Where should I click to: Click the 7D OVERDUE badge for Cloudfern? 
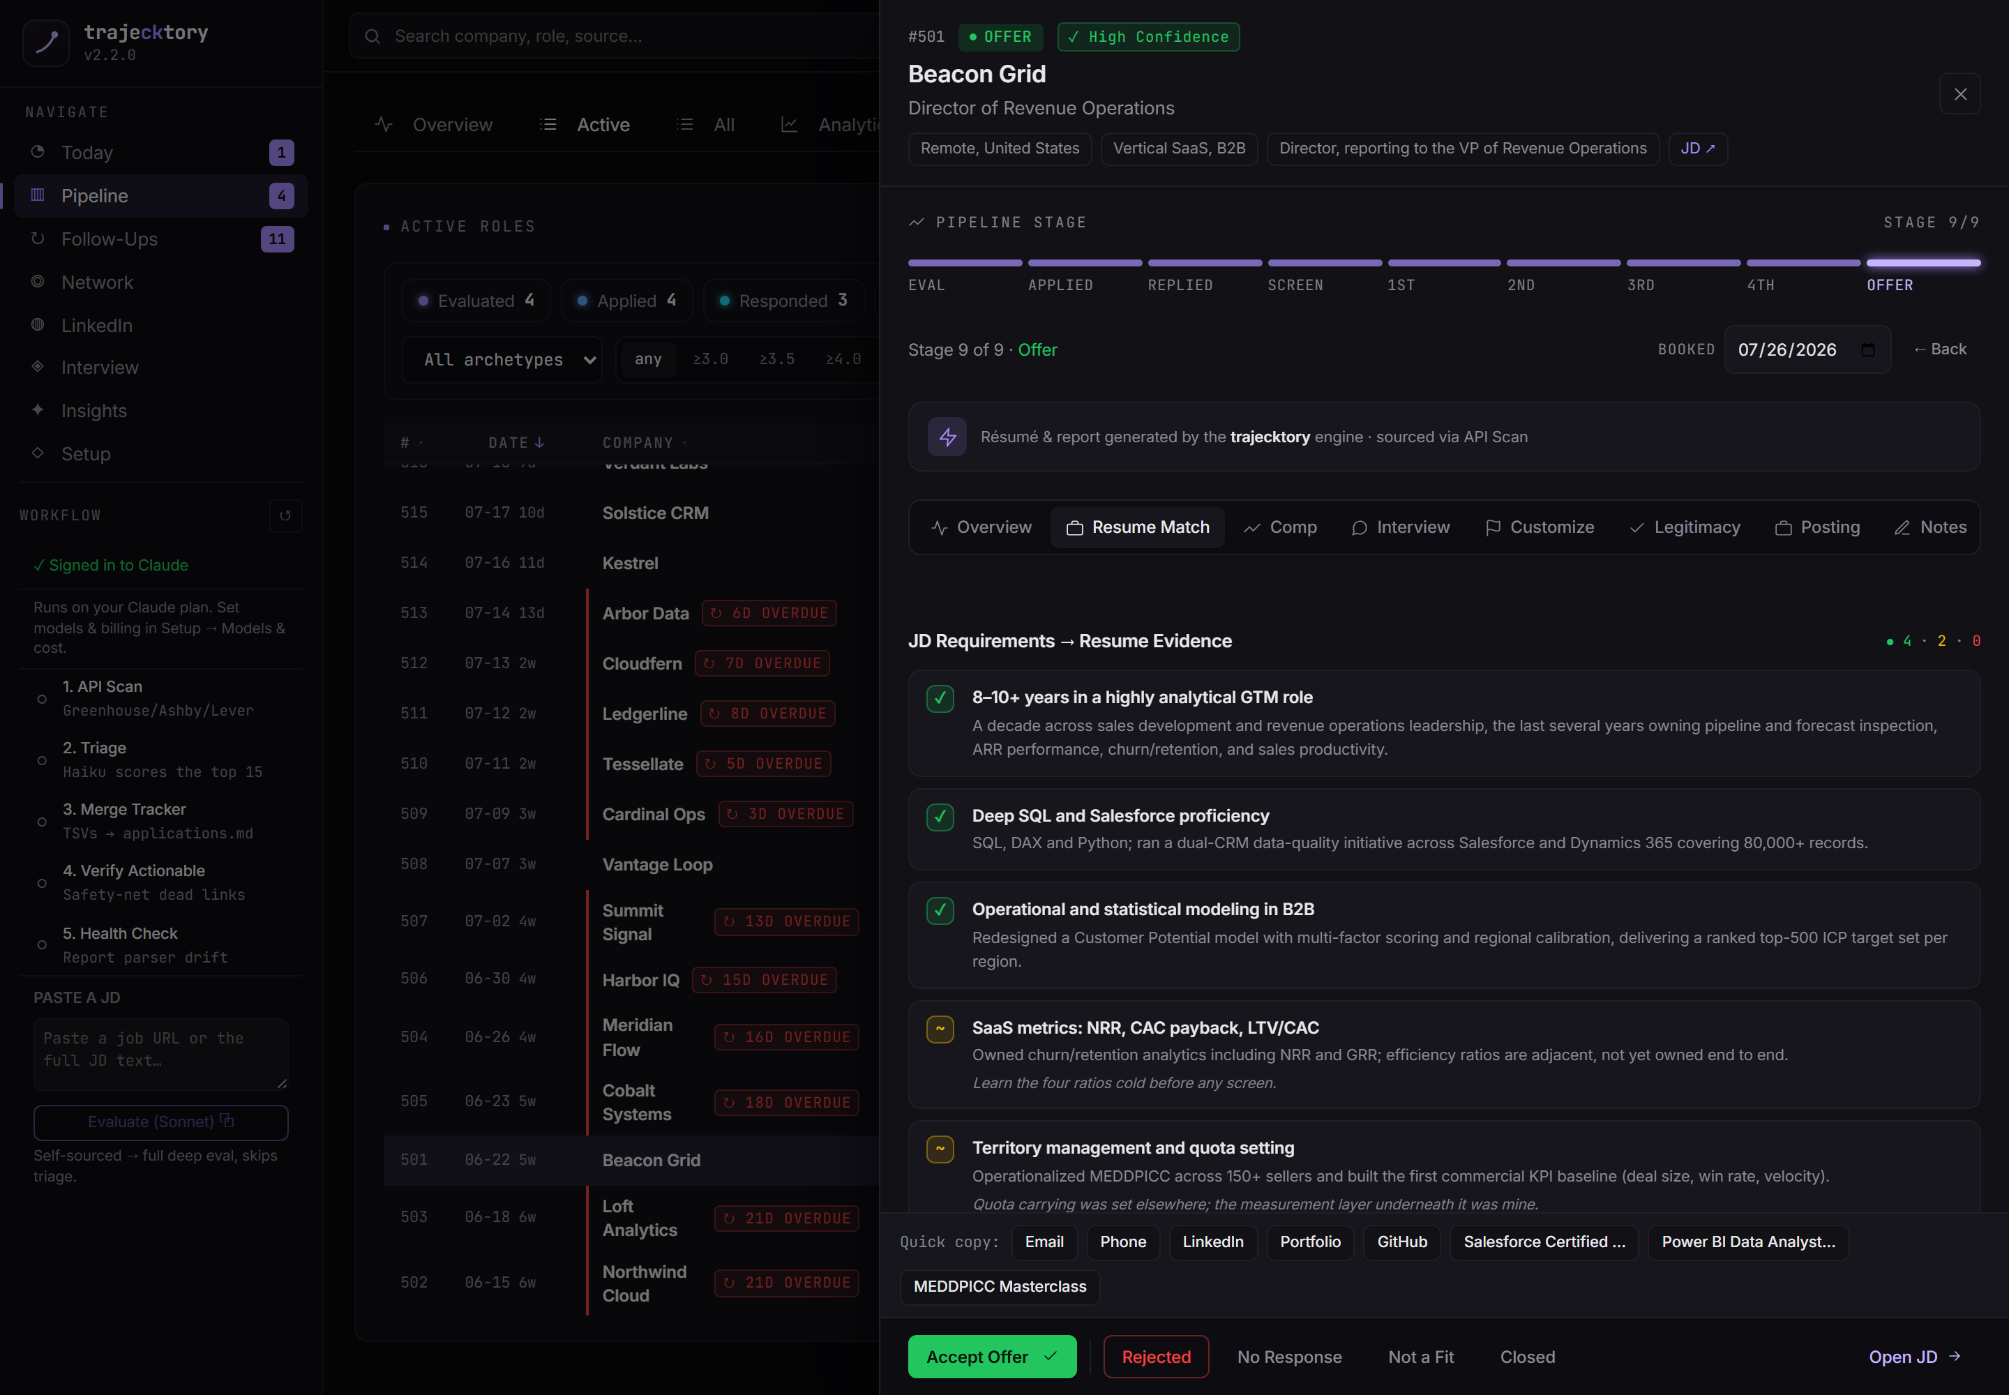tap(762, 663)
